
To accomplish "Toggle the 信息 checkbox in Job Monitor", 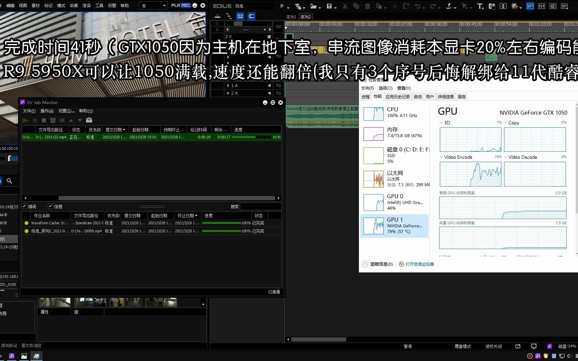I will [x=51, y=206].
